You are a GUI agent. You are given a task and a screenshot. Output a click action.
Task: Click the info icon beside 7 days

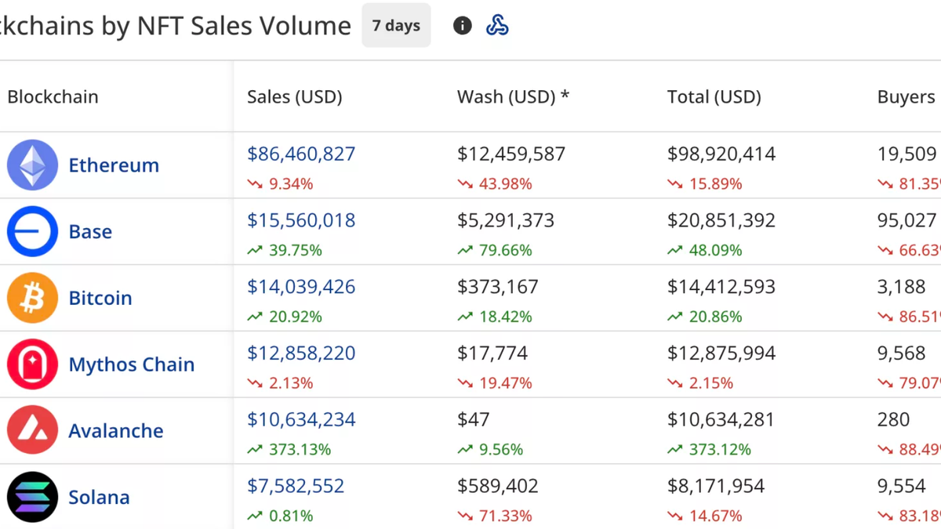tap(463, 26)
